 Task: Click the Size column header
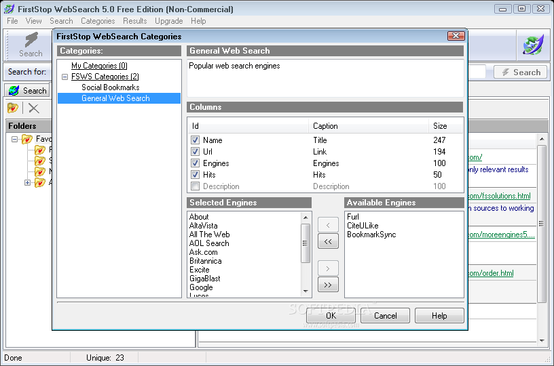pyautogui.click(x=446, y=126)
